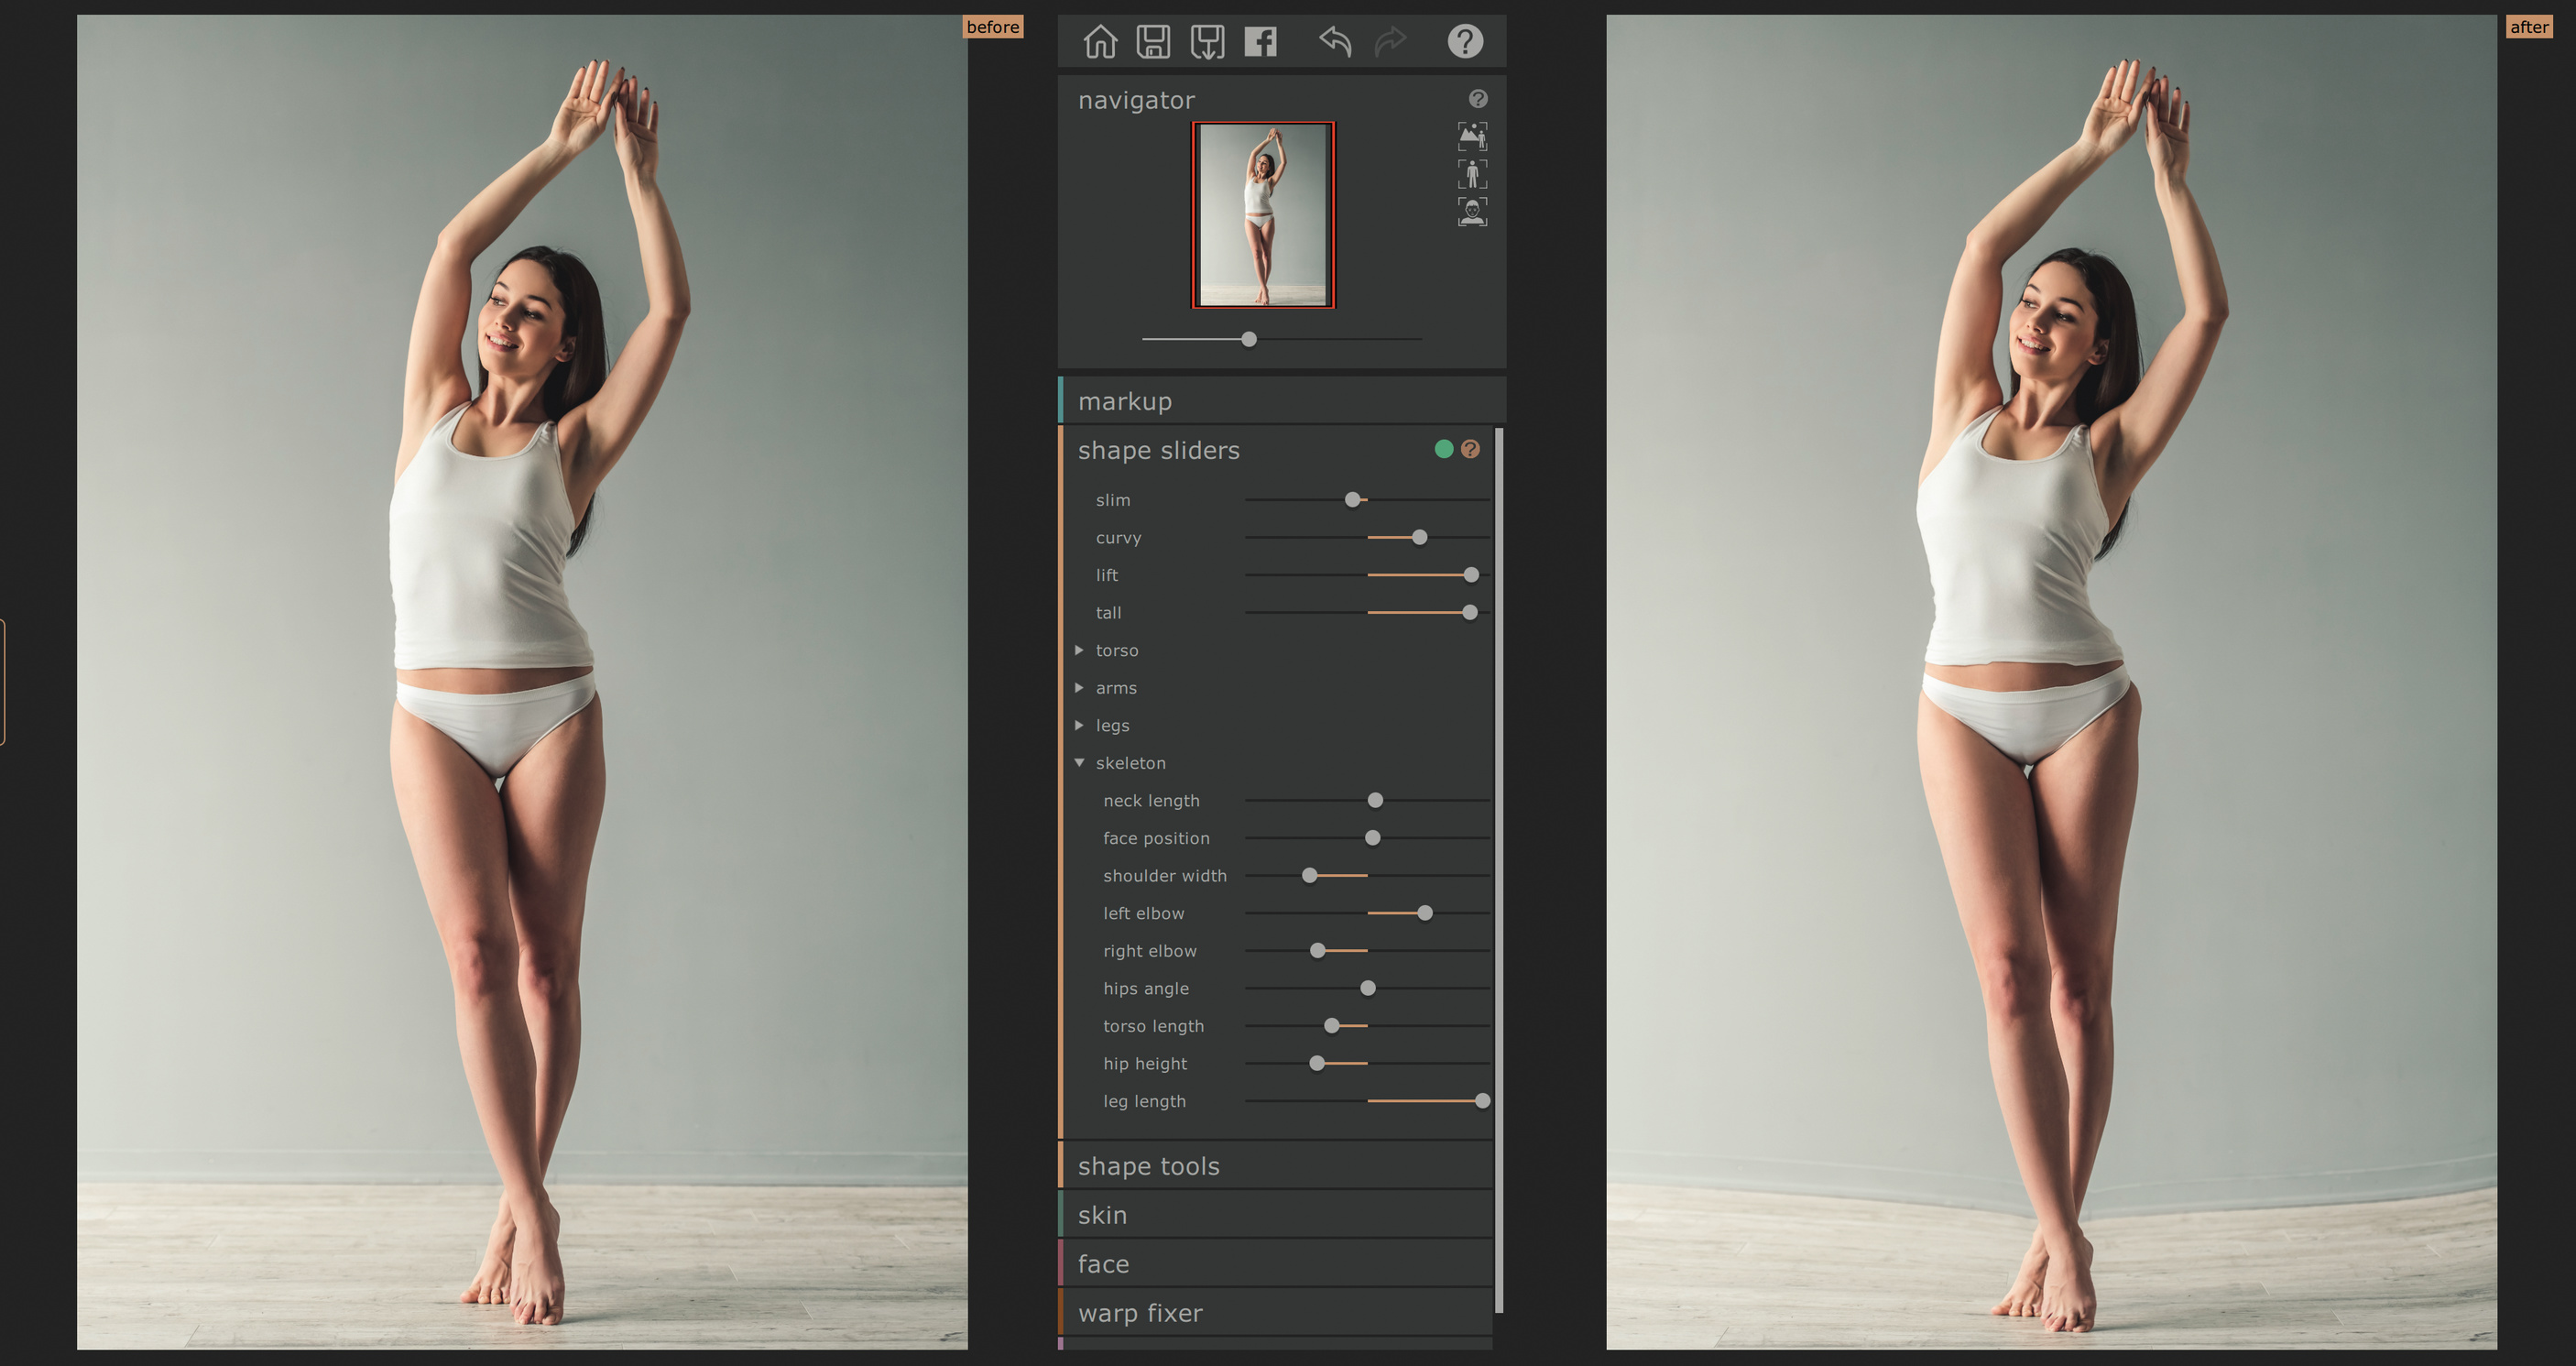Click the home icon in toolbar
This screenshot has width=2576, height=1366.
point(1100,42)
